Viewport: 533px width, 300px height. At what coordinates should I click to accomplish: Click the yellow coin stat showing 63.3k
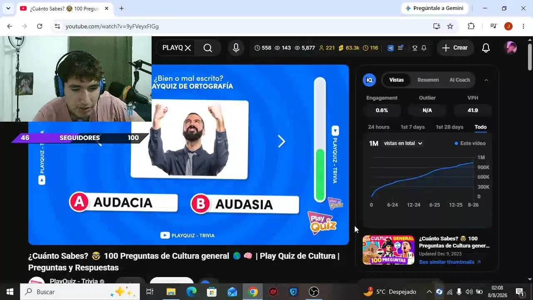(x=349, y=48)
